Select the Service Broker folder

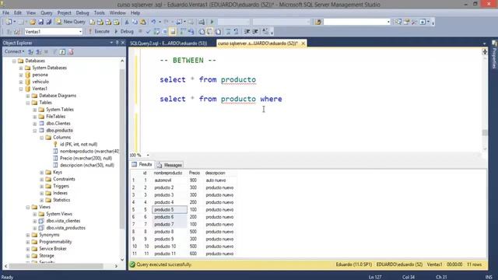53,249
